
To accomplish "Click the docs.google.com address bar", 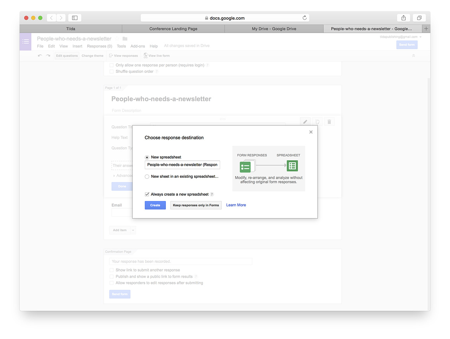I will pos(225,18).
